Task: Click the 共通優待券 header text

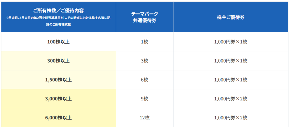Action: coord(144,20)
